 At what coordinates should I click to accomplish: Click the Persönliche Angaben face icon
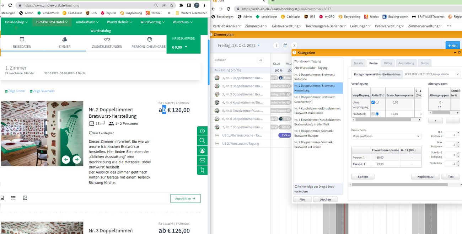coord(149,39)
